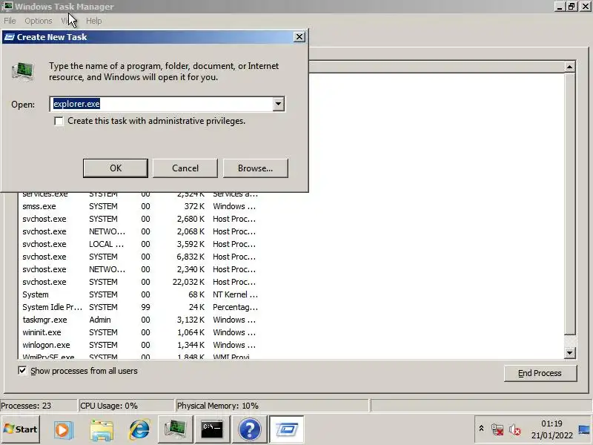Open the View menu

(x=69, y=21)
